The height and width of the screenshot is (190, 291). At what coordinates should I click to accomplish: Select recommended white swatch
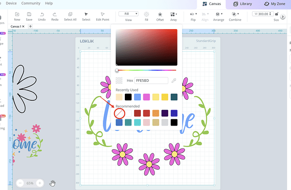128,113
